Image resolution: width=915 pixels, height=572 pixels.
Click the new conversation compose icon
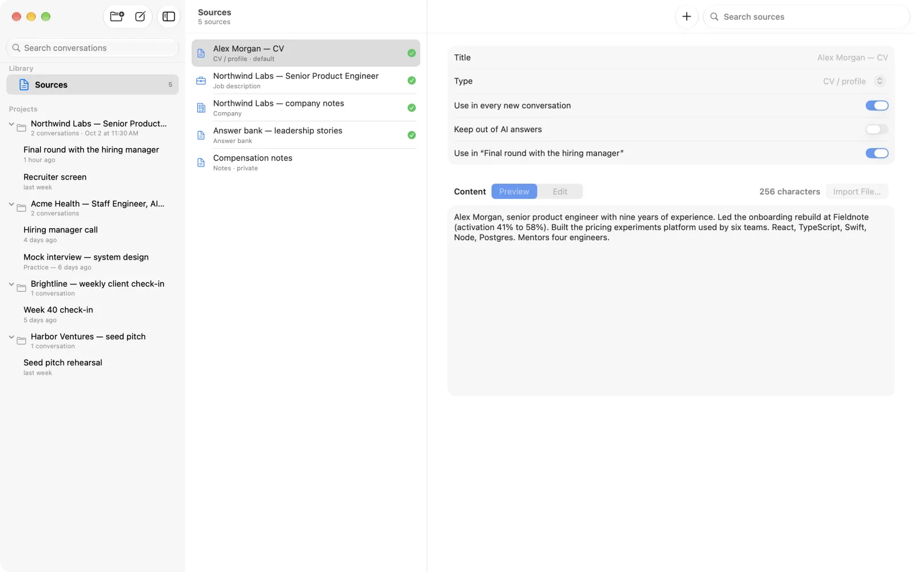click(x=140, y=17)
